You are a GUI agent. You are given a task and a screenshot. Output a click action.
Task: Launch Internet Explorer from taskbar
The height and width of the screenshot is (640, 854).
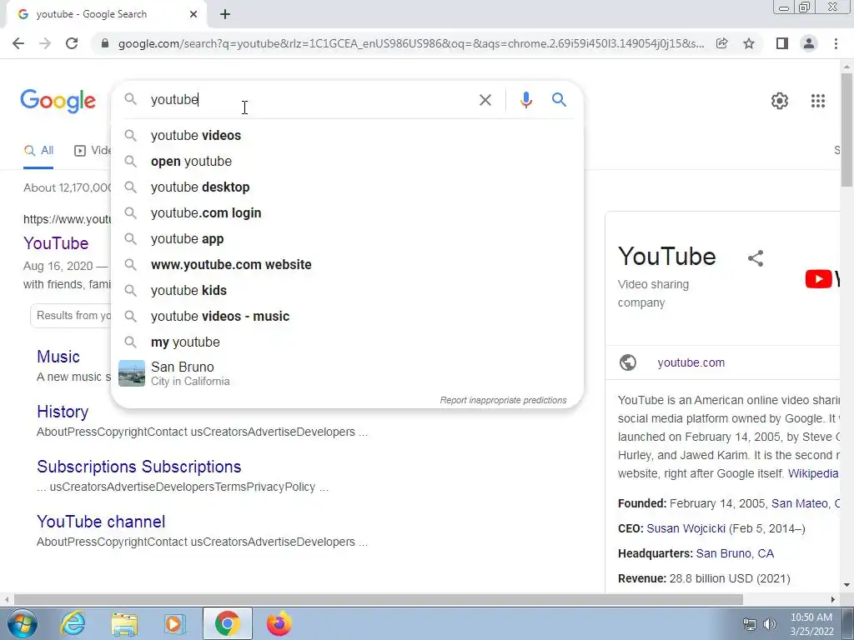73,623
